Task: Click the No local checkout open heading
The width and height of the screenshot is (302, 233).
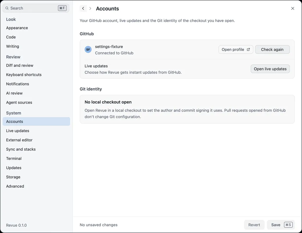Action: tap(108, 102)
